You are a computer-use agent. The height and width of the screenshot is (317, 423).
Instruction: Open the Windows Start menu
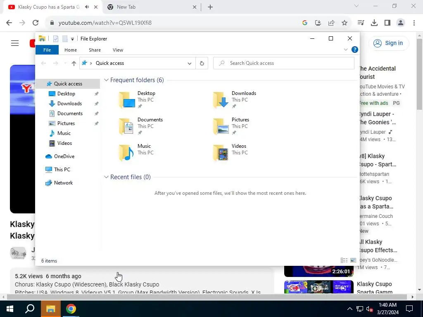10,309
